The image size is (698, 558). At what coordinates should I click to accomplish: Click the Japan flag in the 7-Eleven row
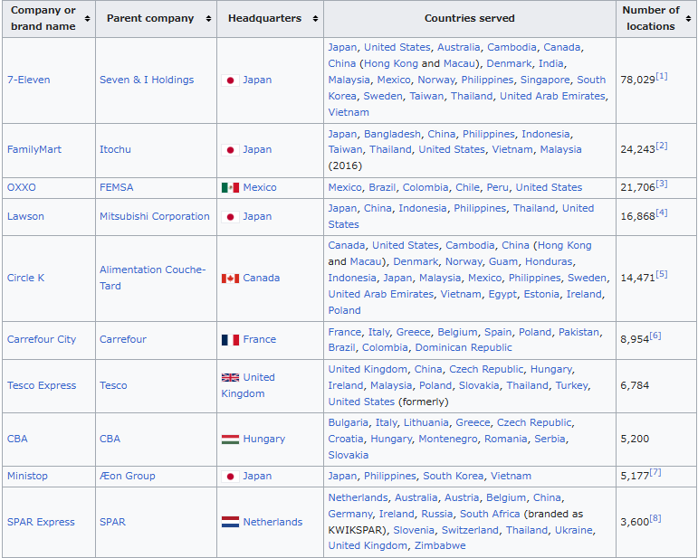click(x=230, y=80)
